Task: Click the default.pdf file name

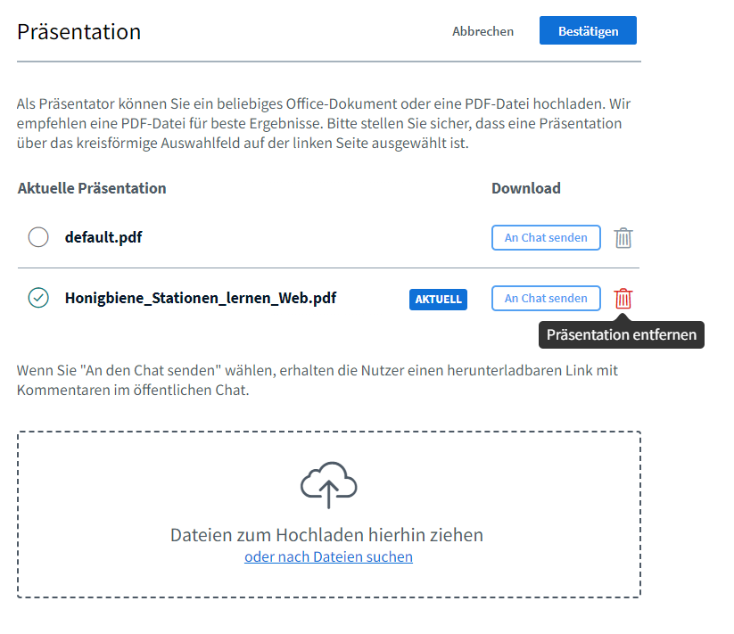Action: pos(103,238)
